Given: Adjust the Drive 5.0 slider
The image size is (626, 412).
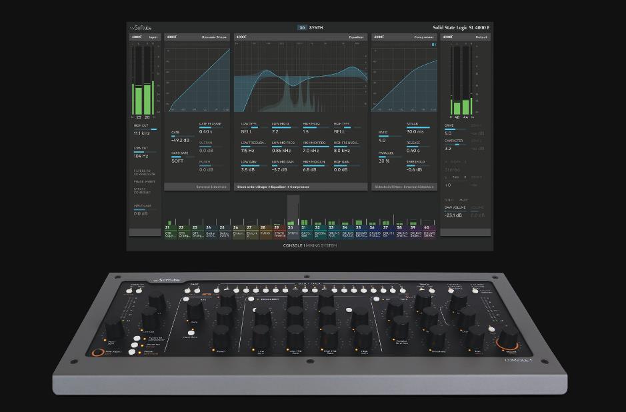Looking at the screenshot, I should click(455, 129).
